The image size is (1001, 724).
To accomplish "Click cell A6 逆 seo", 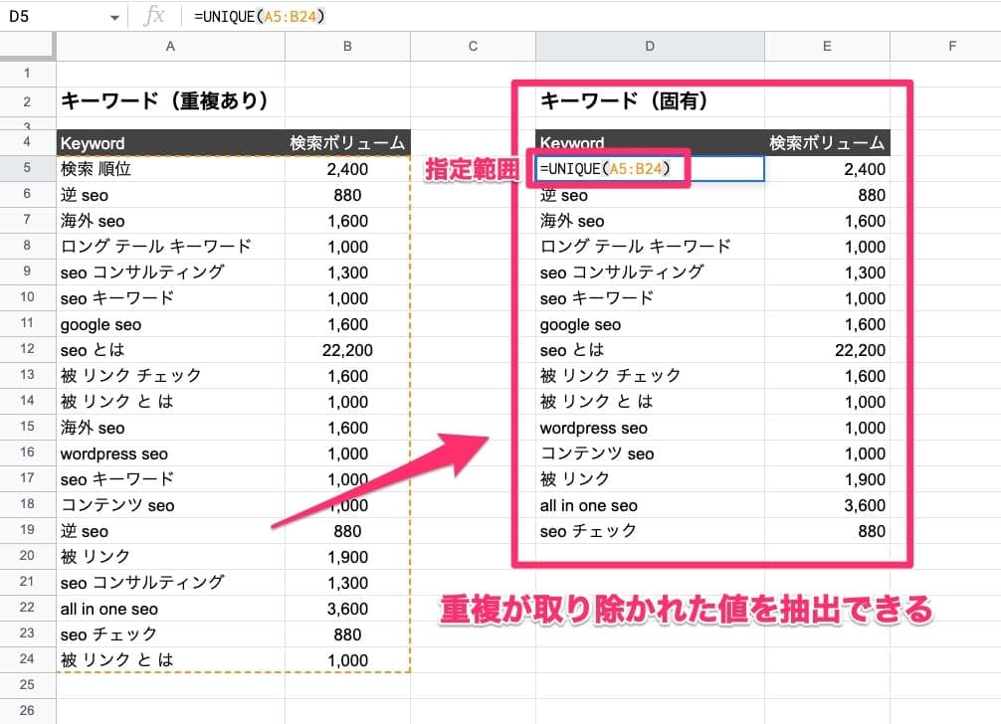I will pyautogui.click(x=170, y=195).
